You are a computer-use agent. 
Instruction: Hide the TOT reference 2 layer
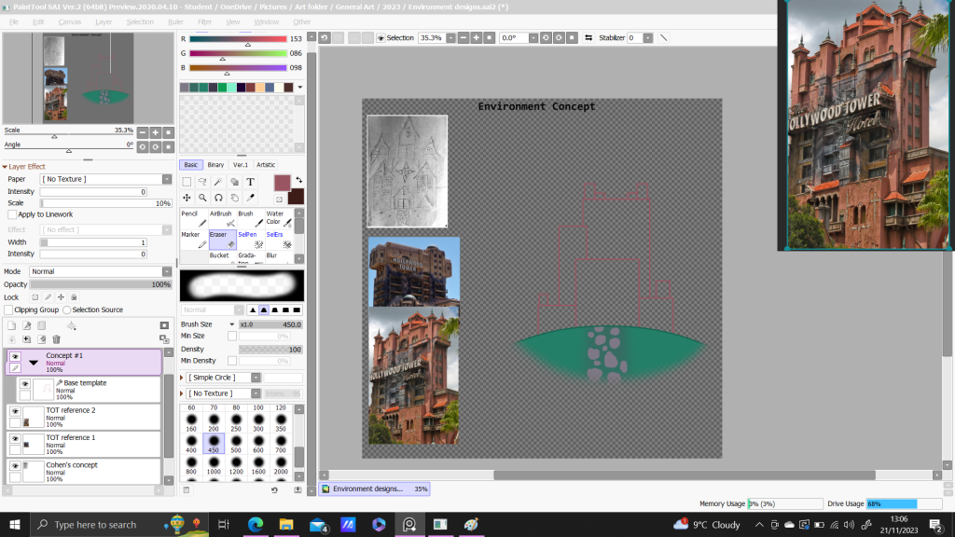(x=15, y=411)
